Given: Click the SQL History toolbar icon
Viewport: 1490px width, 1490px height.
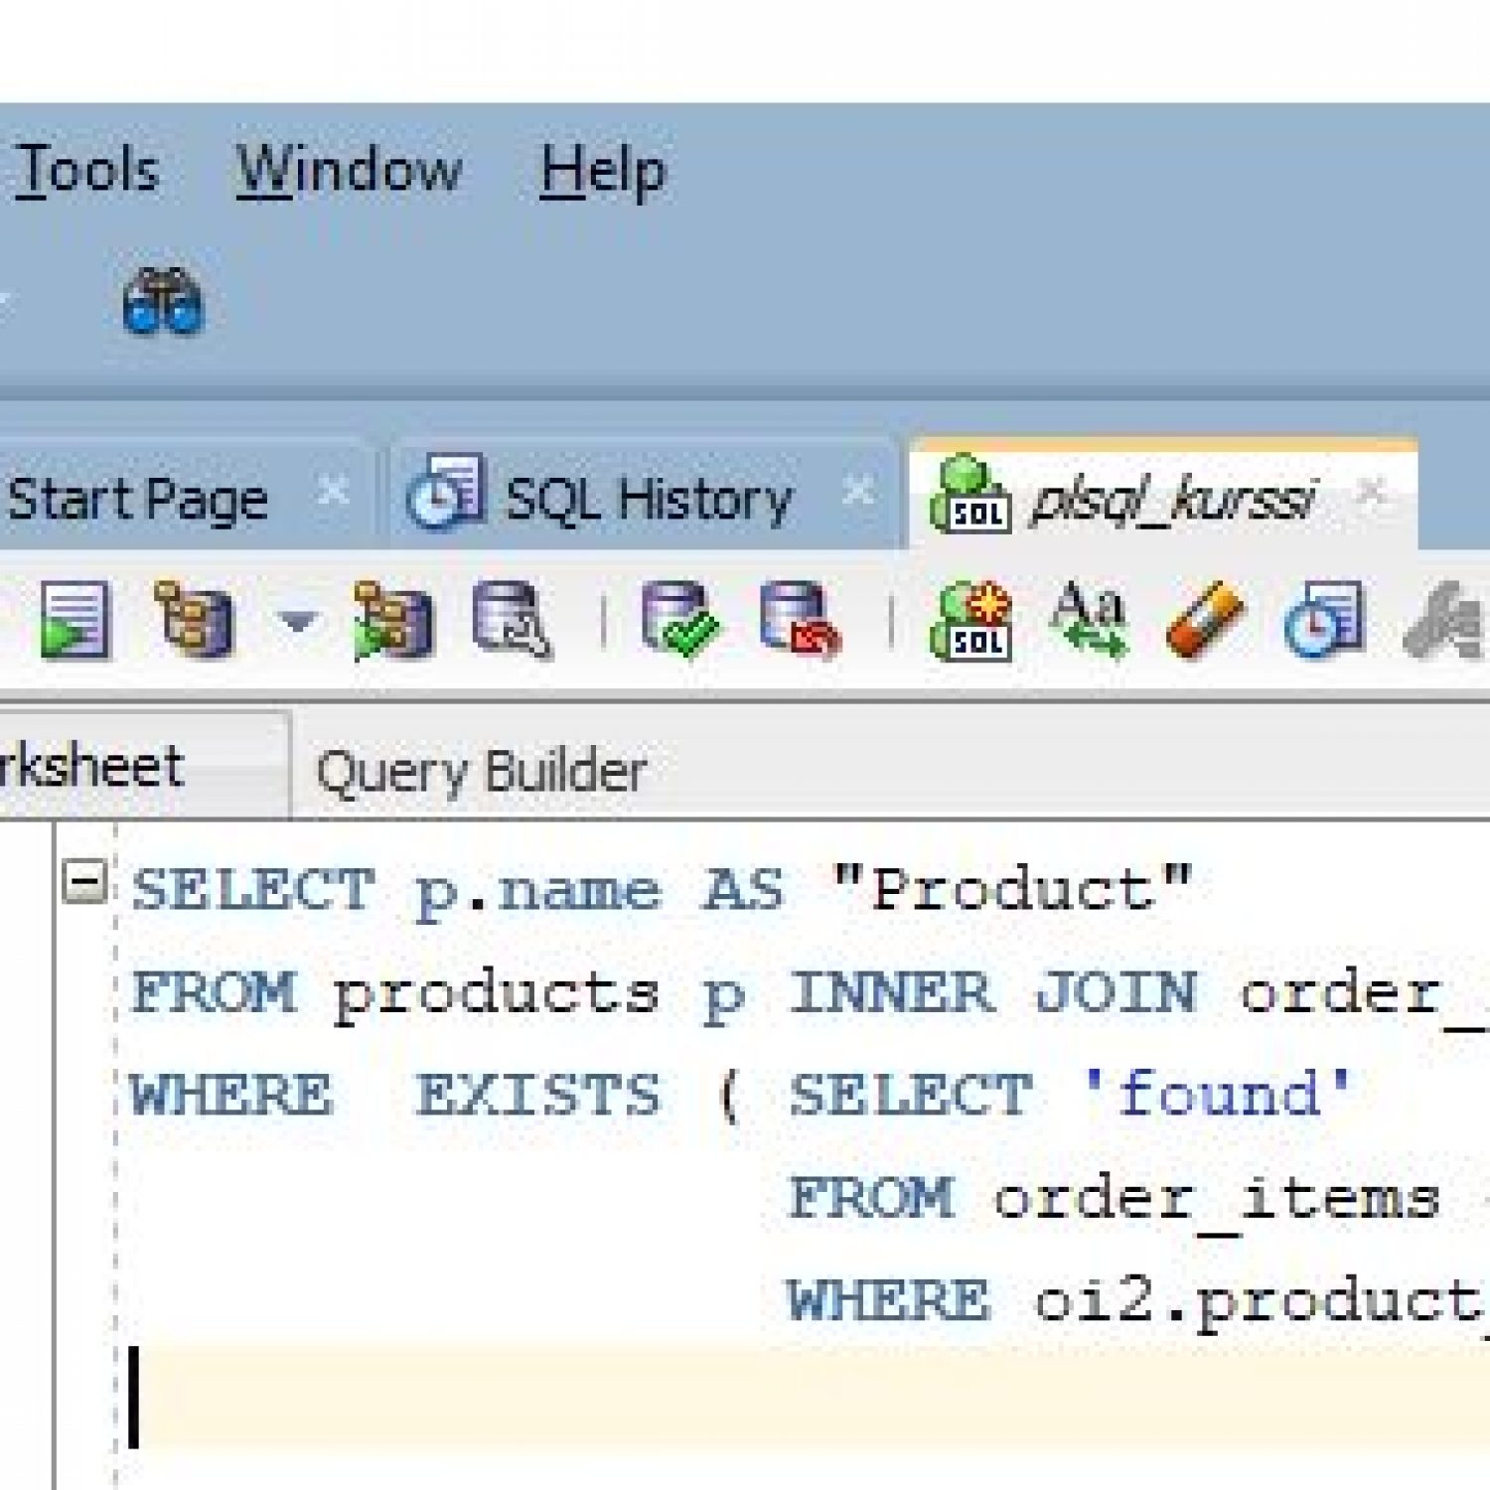Looking at the screenshot, I should [1325, 621].
